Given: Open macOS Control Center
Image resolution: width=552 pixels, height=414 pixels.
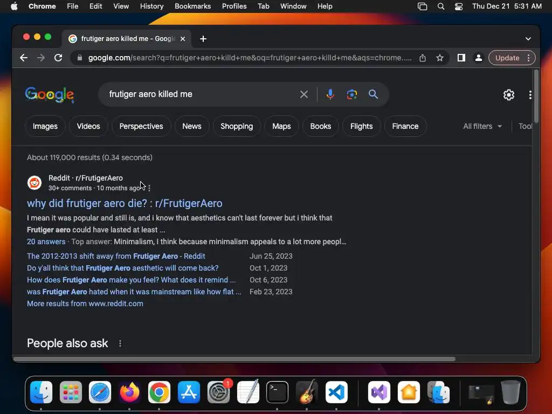Looking at the screenshot, I should click(x=458, y=6).
